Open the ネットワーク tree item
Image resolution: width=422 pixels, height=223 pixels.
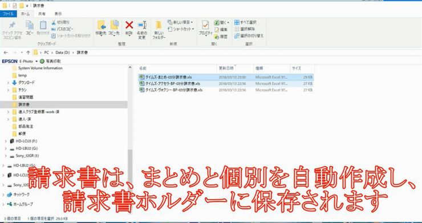click(x=22, y=195)
